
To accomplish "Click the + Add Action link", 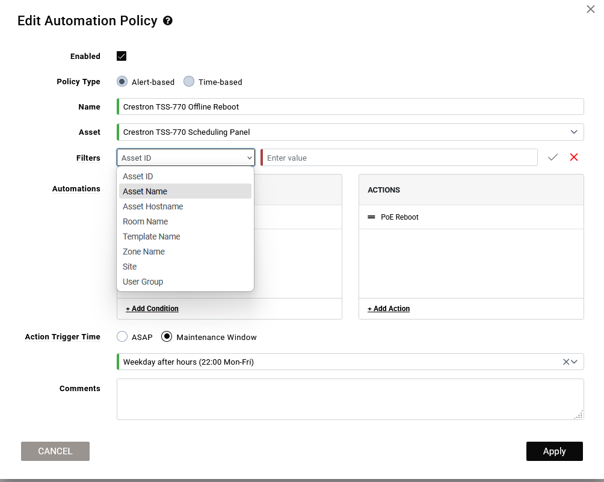I will point(389,309).
